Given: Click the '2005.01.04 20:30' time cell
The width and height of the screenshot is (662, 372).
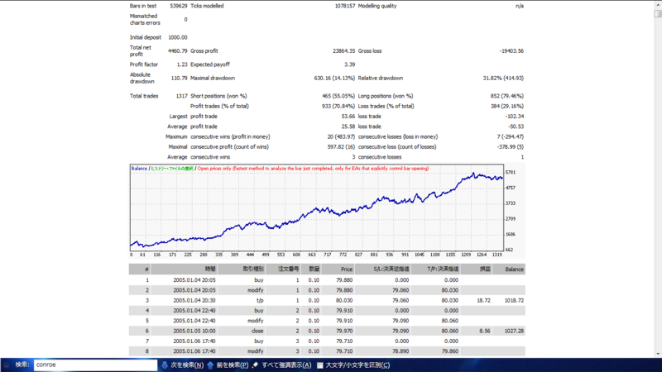Looking at the screenshot, I should point(194,300).
